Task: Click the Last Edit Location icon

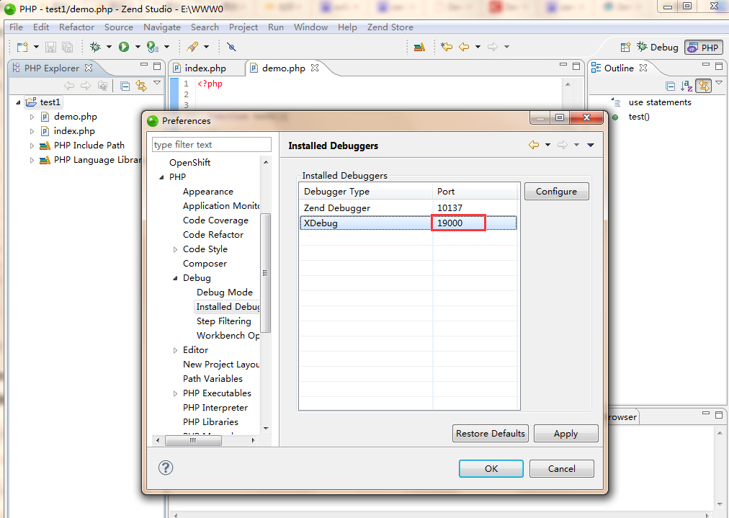Action: 447,47
